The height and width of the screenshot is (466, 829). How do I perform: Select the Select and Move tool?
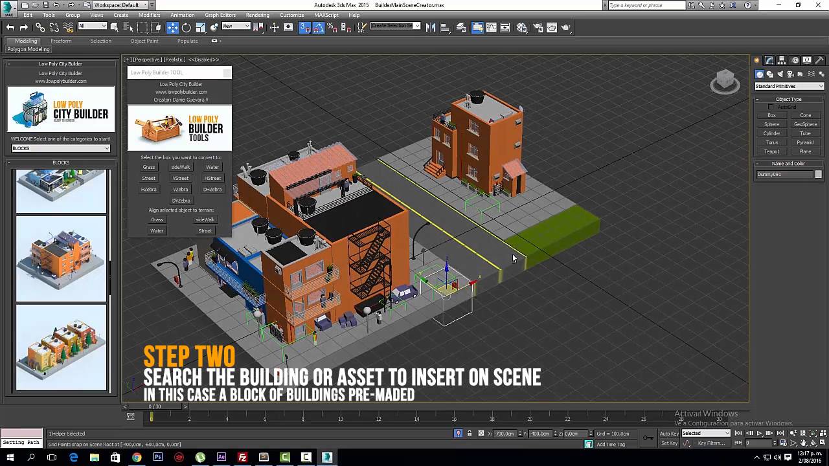point(172,28)
